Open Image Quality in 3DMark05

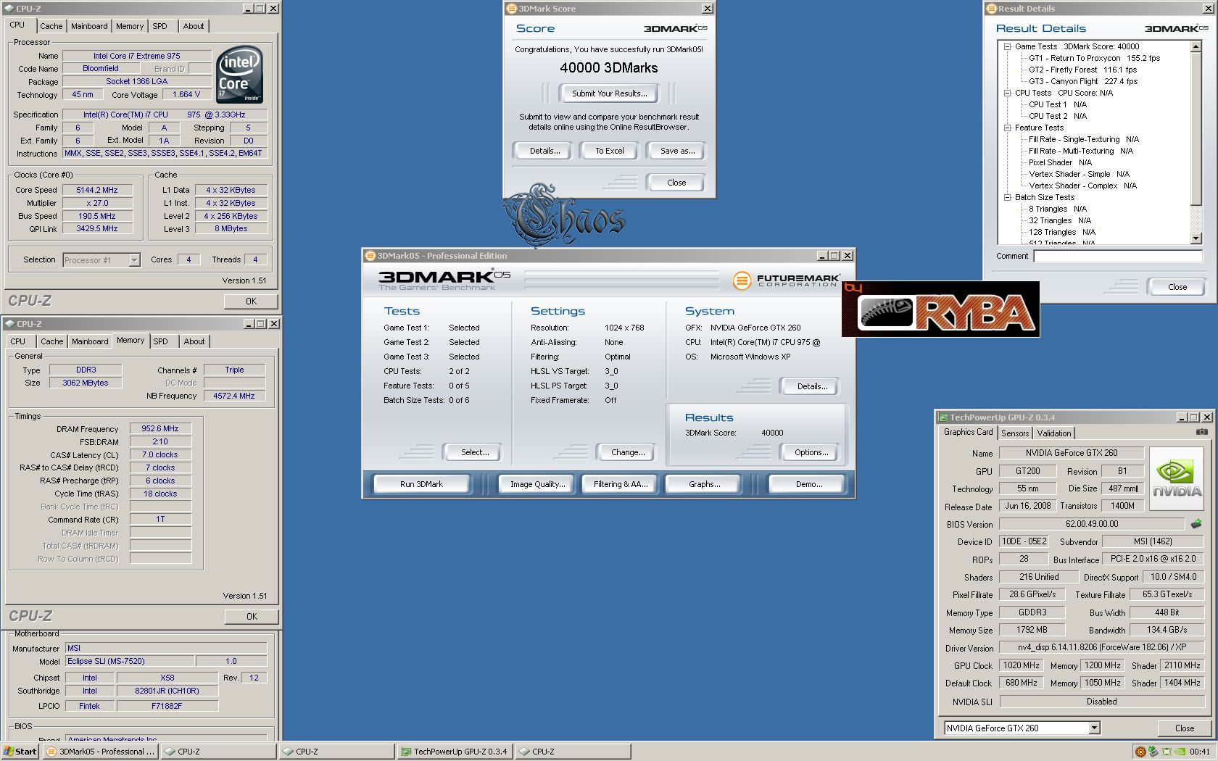point(537,484)
